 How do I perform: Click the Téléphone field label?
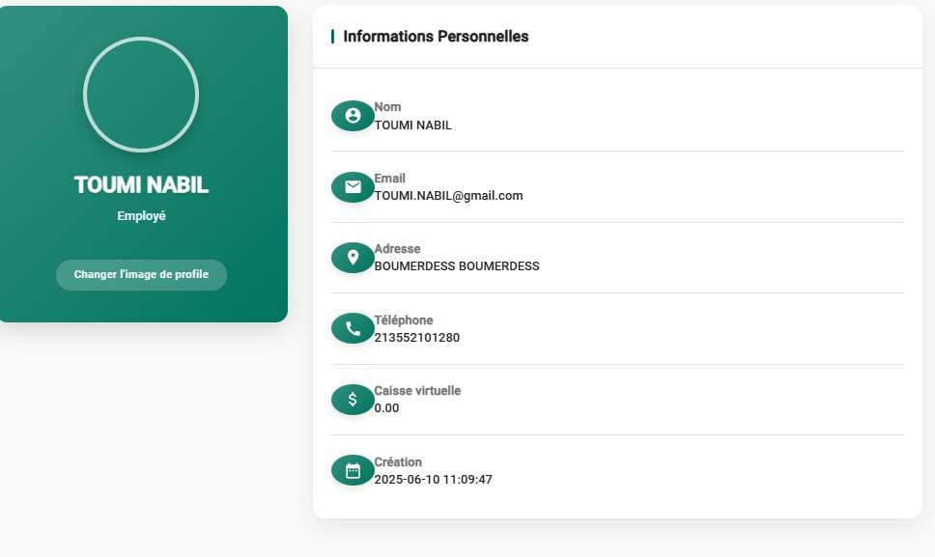404,320
